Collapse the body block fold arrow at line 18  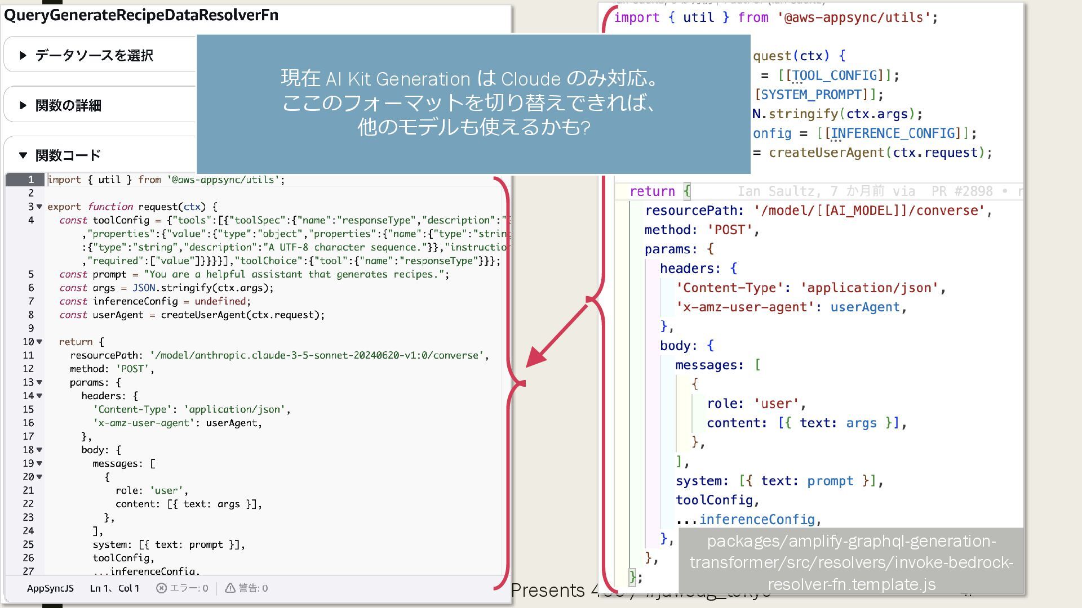tap(39, 450)
